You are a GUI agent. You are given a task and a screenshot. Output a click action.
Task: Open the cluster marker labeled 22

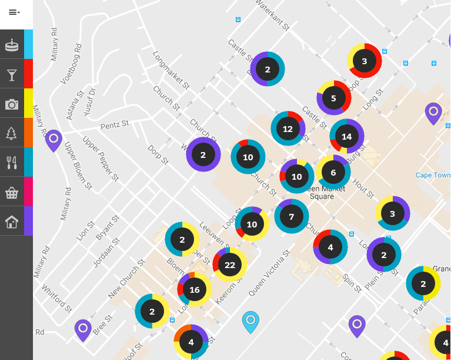point(230,265)
